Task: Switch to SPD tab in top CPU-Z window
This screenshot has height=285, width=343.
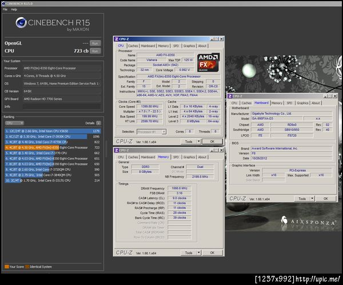Action: coord(176,46)
